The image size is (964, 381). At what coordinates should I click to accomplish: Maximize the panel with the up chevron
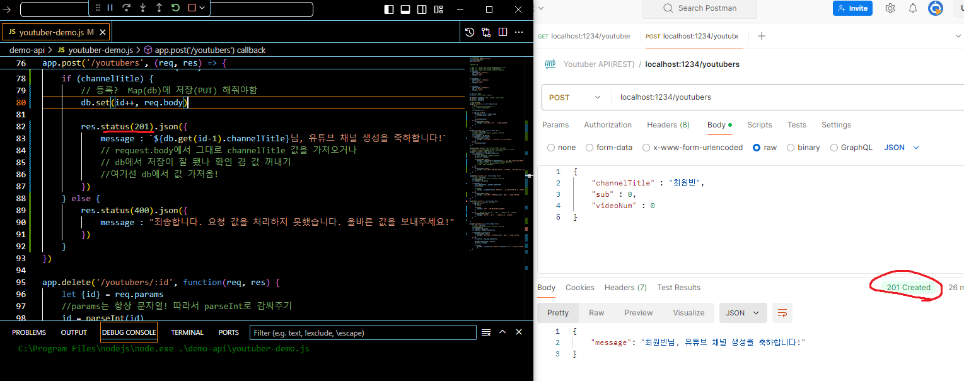502,332
